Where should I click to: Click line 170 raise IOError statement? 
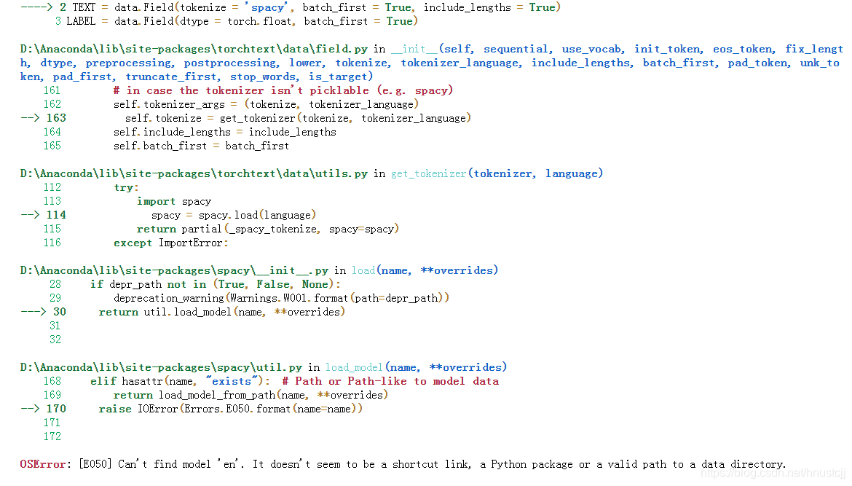[x=230, y=408]
